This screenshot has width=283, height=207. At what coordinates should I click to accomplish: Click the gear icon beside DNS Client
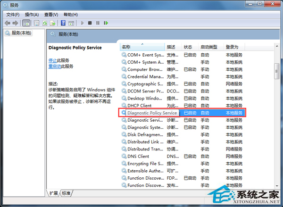[124, 156]
